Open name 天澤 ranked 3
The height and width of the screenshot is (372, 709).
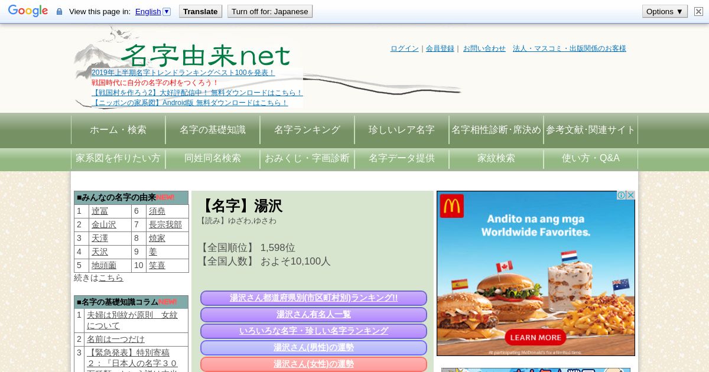(x=100, y=239)
